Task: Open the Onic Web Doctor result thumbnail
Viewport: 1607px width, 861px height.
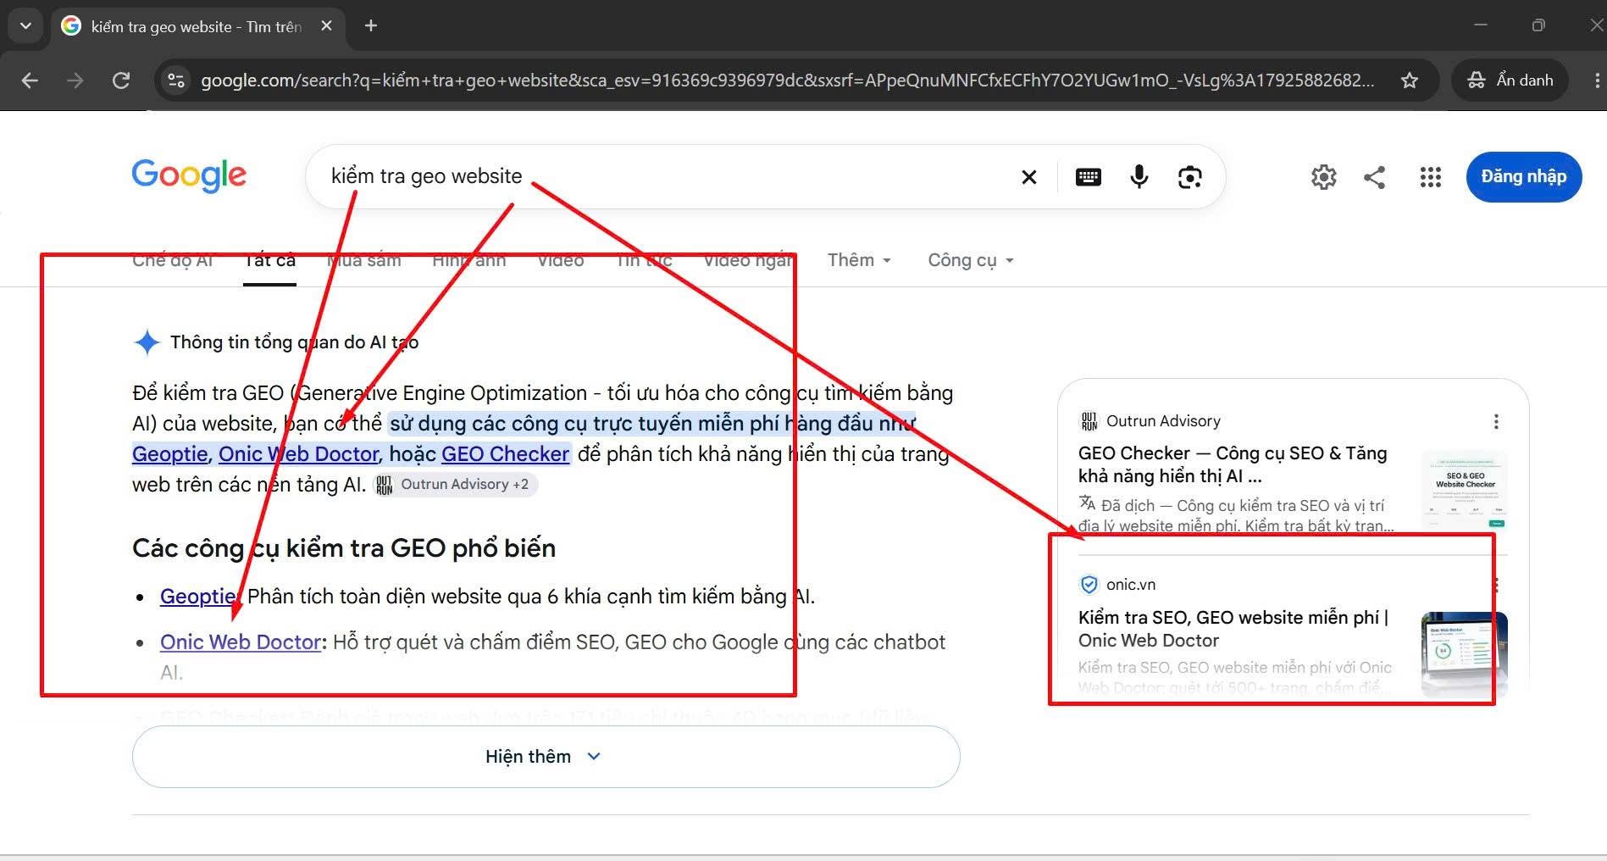Action: coord(1465,653)
